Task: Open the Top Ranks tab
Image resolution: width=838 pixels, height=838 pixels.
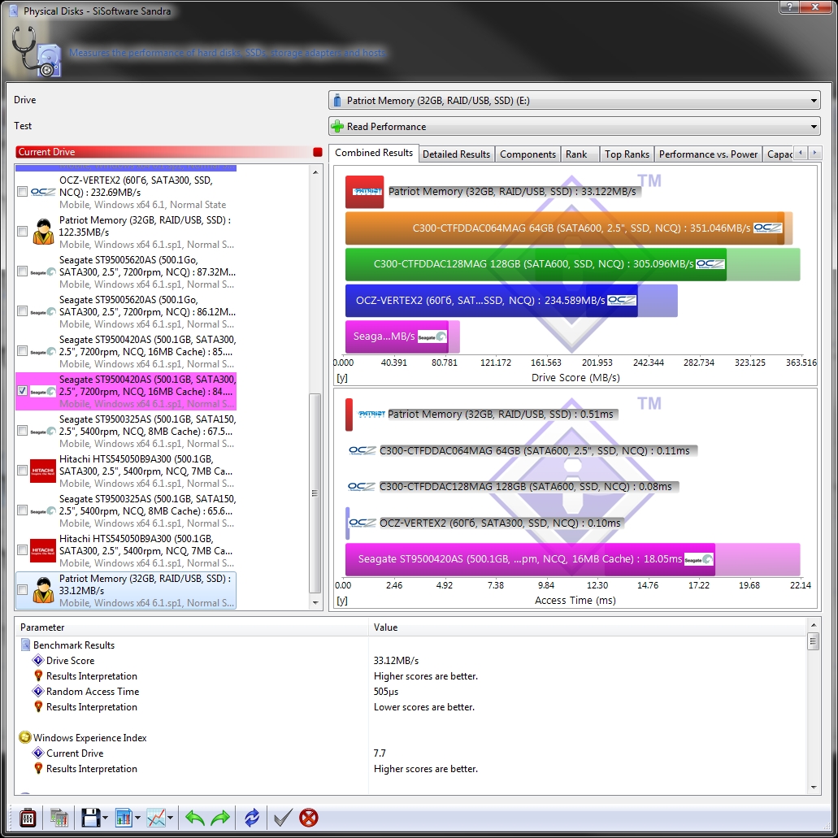Action: coord(627,154)
